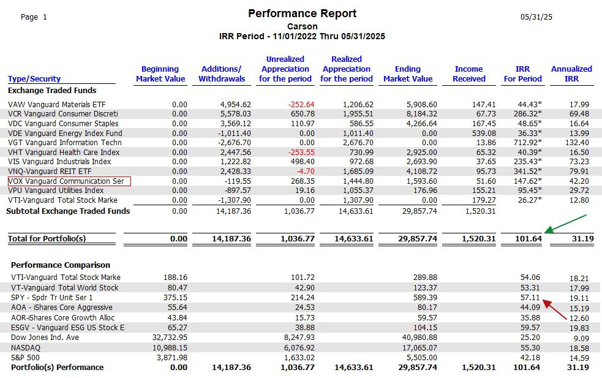Select the Unrealized Appreciation column header
The height and width of the screenshot is (378, 602).
[x=285, y=69]
